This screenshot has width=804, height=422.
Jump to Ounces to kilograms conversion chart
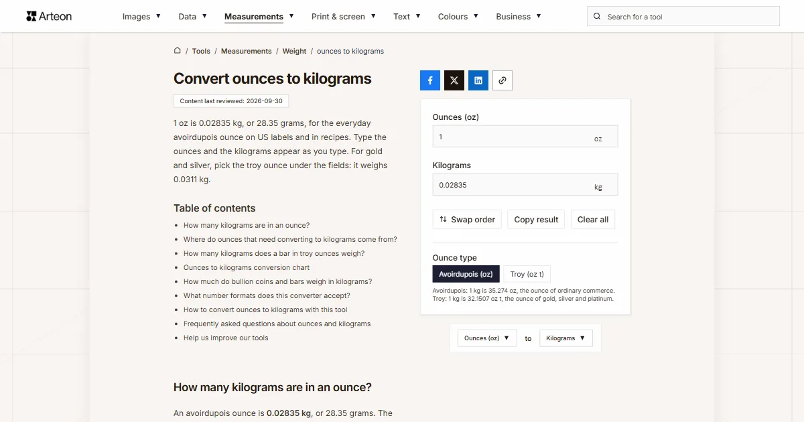point(247,267)
